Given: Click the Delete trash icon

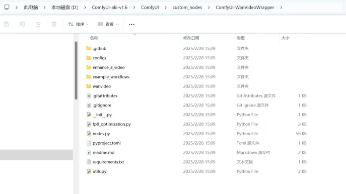Looking at the screenshot, I should click(x=54, y=24).
